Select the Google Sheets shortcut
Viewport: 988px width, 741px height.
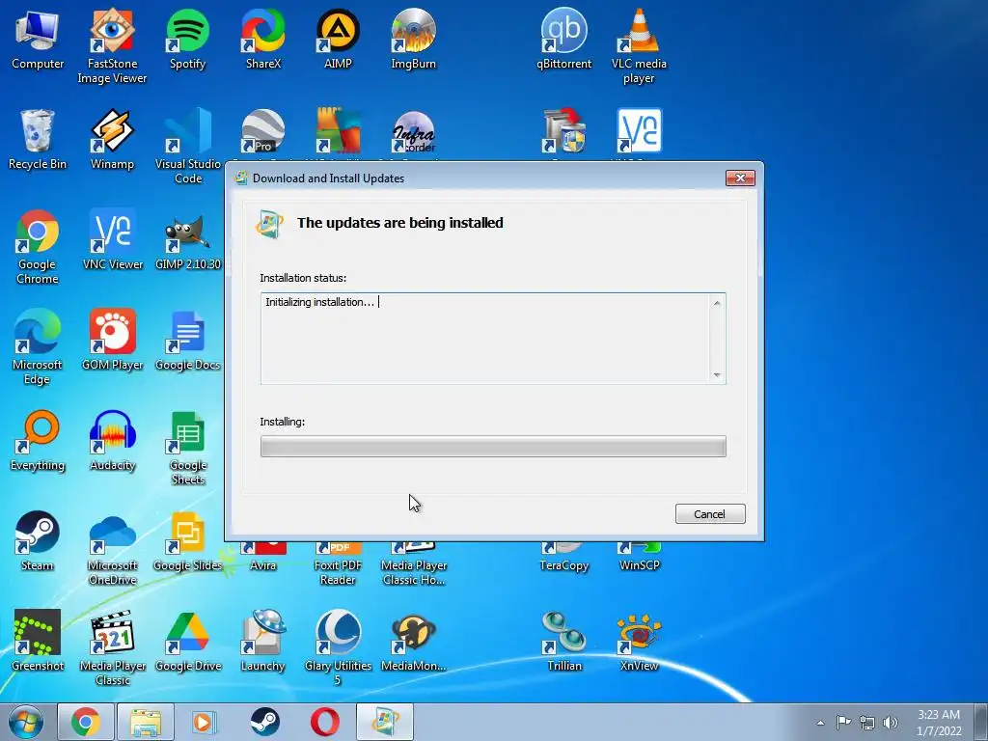(x=188, y=448)
